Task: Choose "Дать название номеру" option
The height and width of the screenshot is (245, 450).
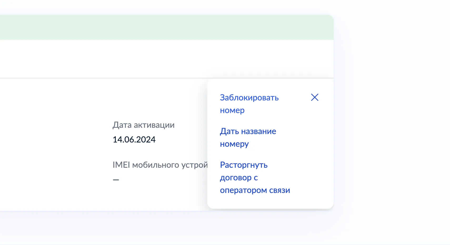Action: coord(248,137)
